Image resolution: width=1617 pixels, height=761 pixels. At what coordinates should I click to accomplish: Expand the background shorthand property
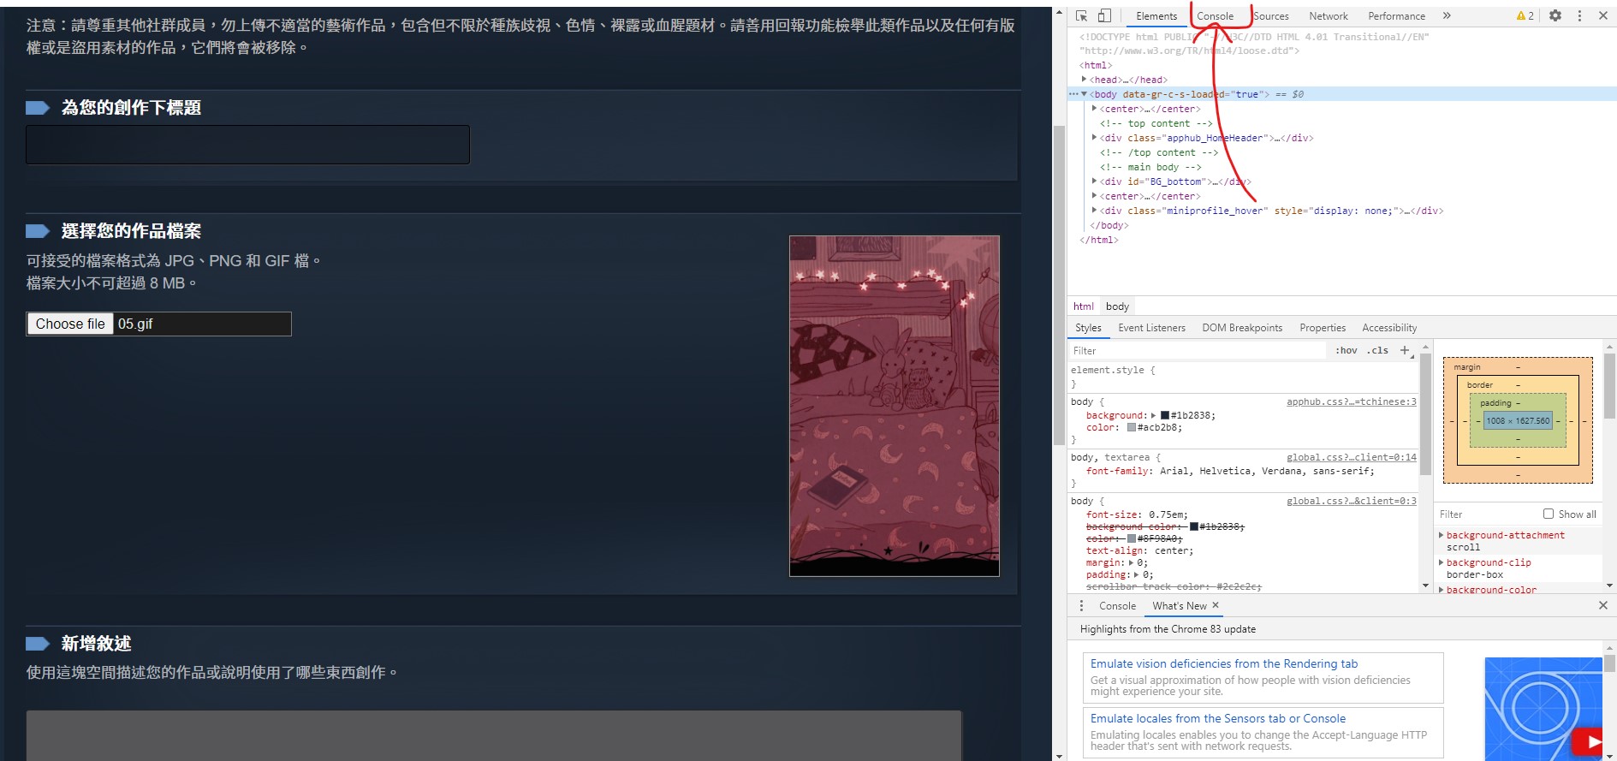(1154, 415)
